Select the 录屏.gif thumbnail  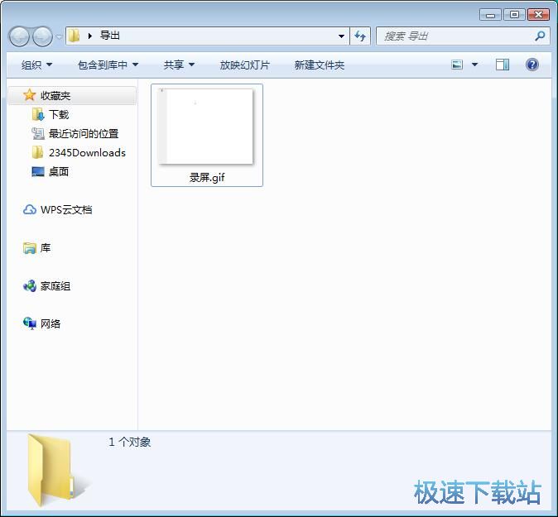point(205,127)
